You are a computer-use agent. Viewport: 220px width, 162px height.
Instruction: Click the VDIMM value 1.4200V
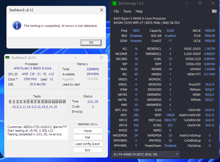[x=210, y=69]
